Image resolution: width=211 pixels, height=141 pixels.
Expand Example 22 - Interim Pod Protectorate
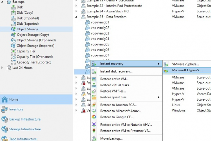(x=76, y=6)
